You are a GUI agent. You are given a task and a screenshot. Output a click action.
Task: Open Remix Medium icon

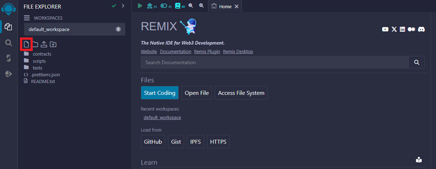coord(411,29)
